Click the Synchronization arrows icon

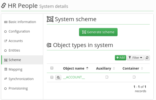pos(5,79)
